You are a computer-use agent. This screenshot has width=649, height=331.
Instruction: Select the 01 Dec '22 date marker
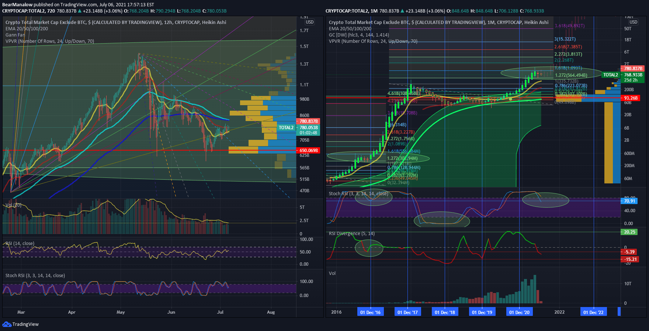point(594,312)
